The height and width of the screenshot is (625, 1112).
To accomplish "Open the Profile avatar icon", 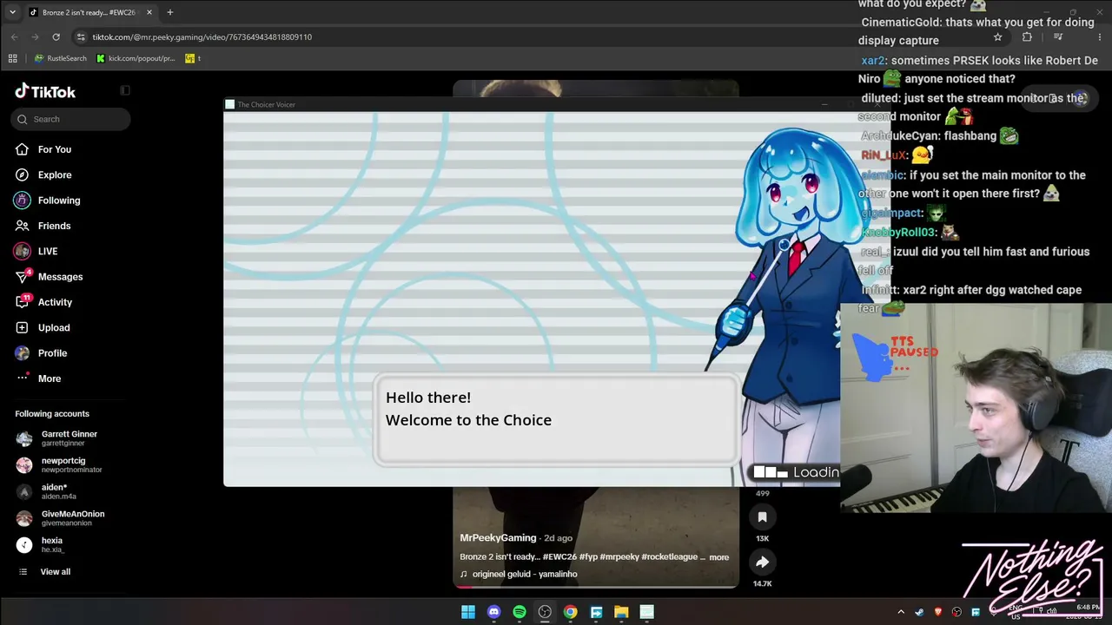I will (22, 353).
